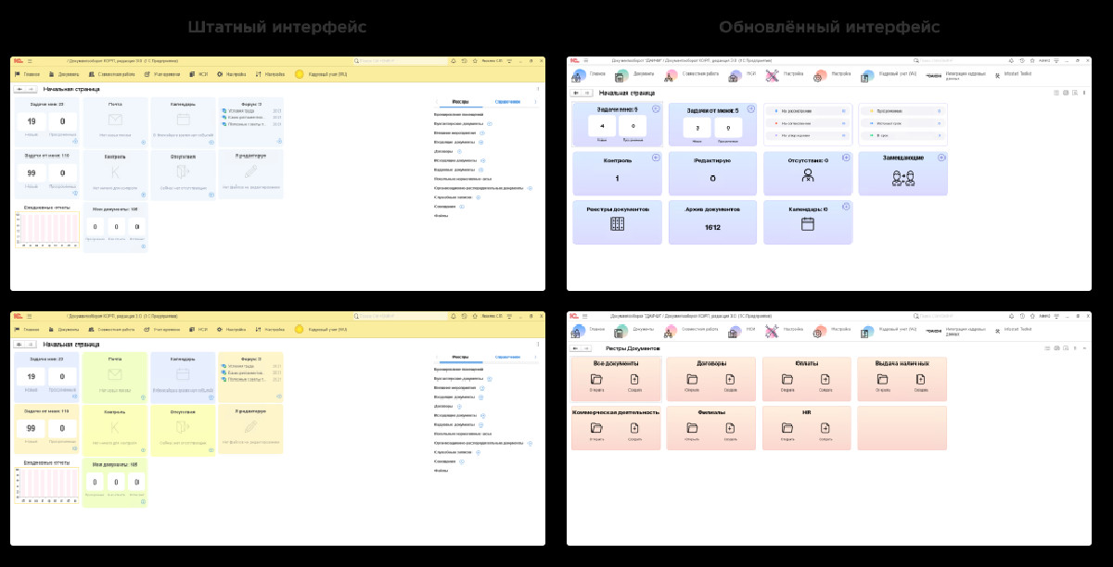1113x567 pixels.
Task: Create-document icon in the Оплаты card
Action: 825,380
